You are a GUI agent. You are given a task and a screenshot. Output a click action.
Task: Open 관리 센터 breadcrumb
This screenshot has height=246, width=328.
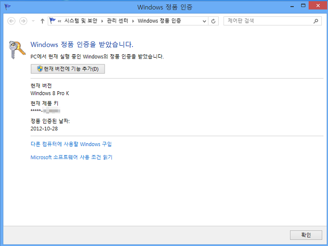(118, 21)
